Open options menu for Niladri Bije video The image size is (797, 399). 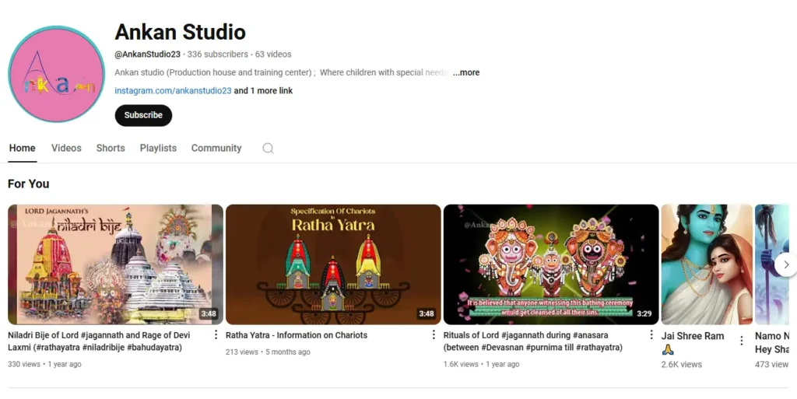[216, 335]
